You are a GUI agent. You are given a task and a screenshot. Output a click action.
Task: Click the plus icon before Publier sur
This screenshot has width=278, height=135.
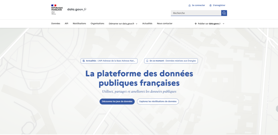pos(196,24)
